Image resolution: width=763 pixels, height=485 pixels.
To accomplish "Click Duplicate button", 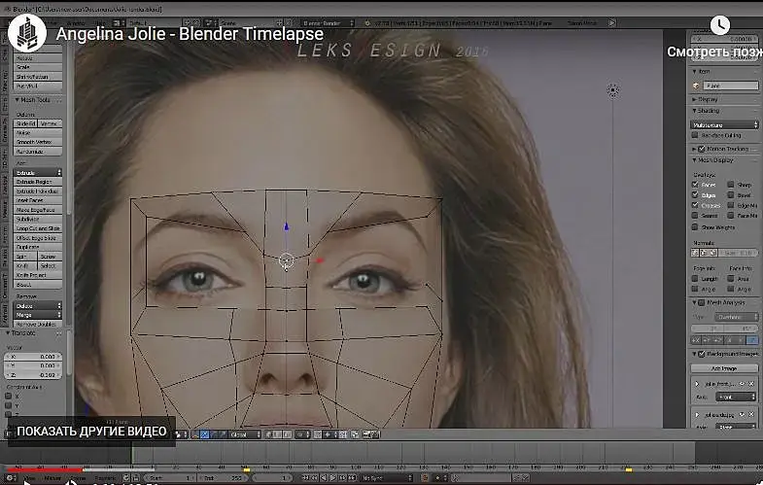I will coord(38,247).
